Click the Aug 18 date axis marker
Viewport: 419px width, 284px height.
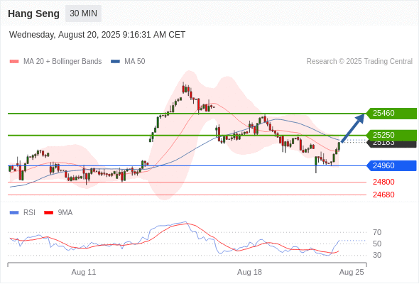[x=249, y=272]
